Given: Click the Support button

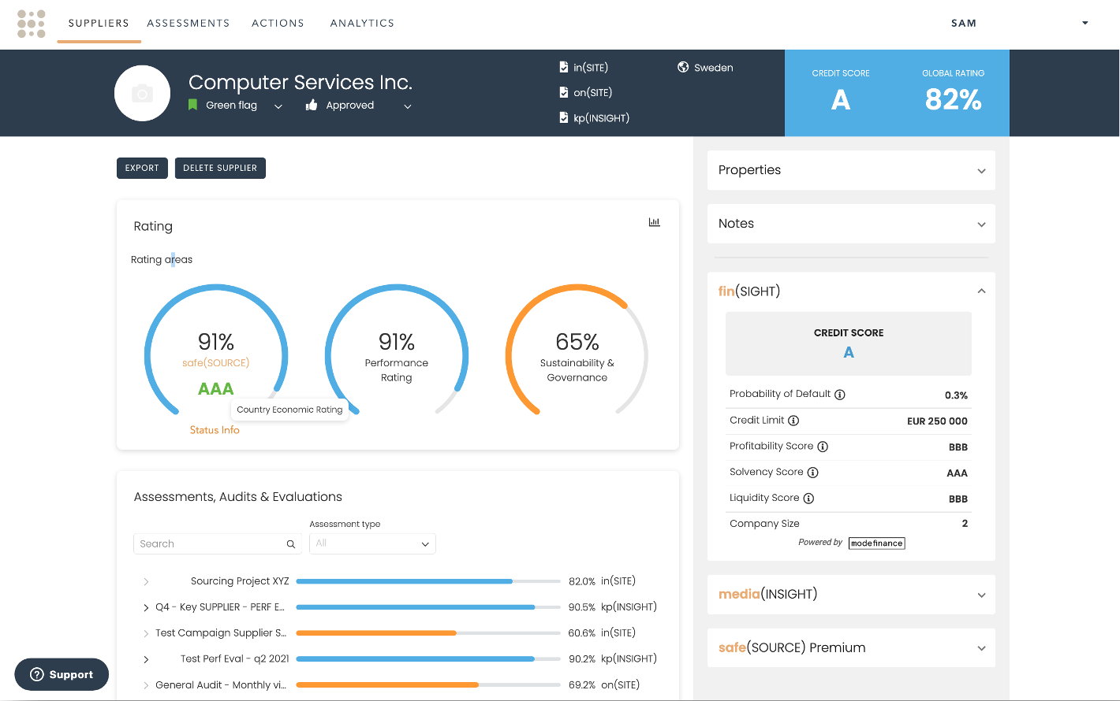Looking at the screenshot, I should pos(62,674).
